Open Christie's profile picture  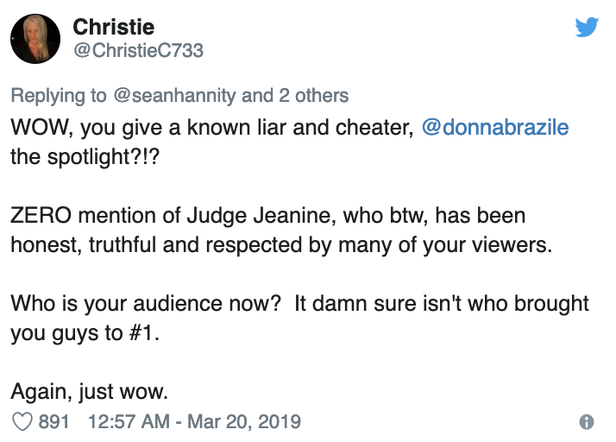[x=36, y=38]
